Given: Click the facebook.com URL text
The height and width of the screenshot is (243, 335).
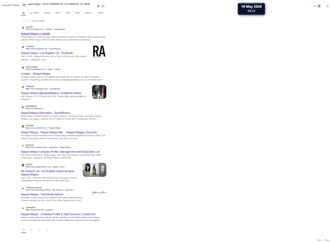Looking at the screenshot, I should (43, 49).
